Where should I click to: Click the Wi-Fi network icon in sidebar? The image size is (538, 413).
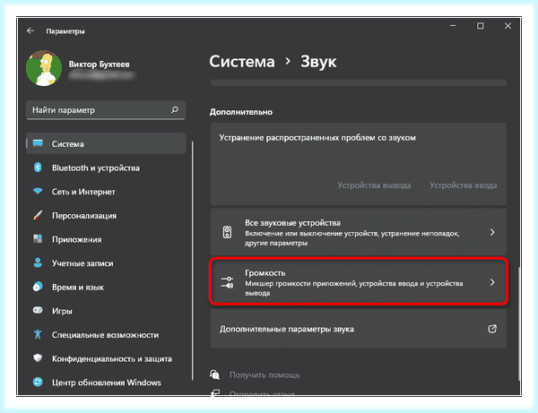coord(38,191)
